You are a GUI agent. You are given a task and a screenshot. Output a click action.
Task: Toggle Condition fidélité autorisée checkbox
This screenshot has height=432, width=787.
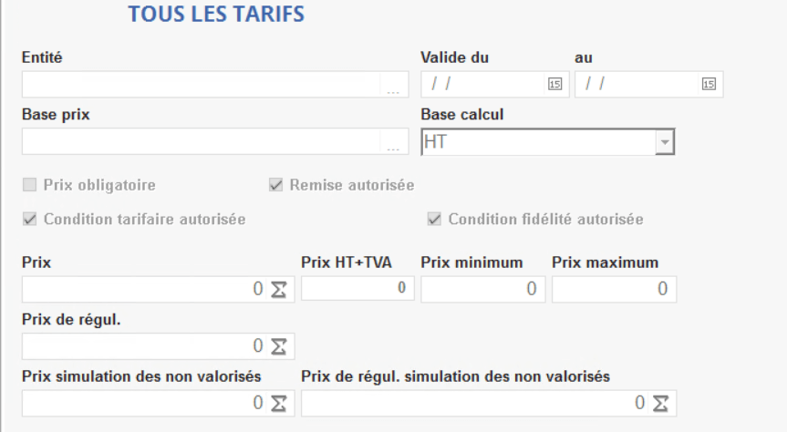pyautogui.click(x=433, y=219)
